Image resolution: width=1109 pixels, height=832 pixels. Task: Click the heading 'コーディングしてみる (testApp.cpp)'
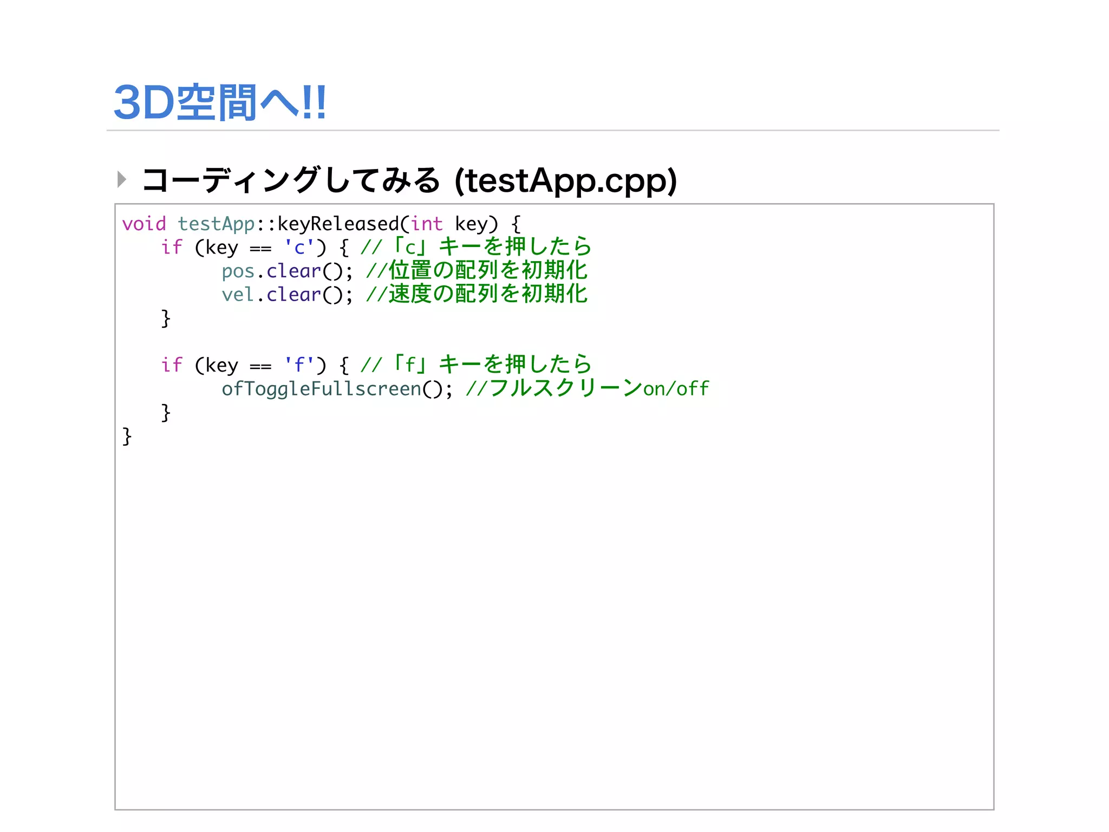point(409,180)
